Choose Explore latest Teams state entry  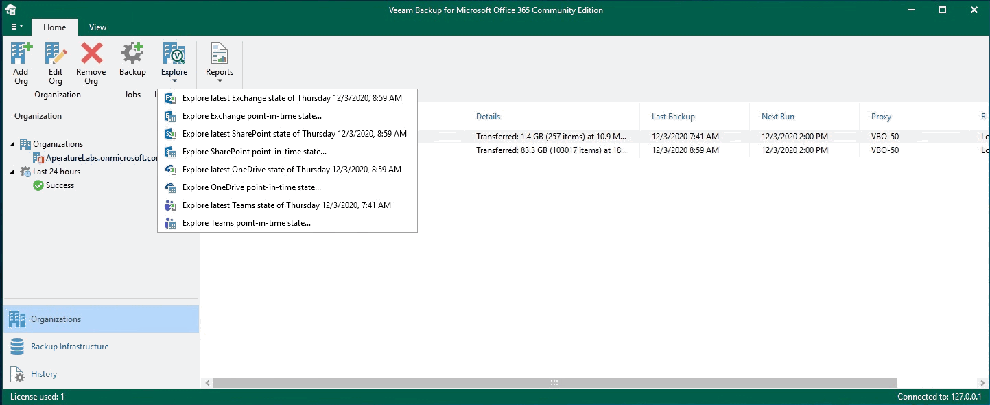pyautogui.click(x=287, y=205)
